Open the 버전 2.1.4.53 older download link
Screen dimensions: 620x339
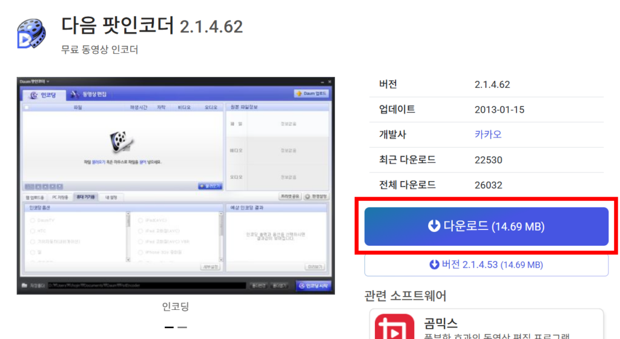pyautogui.click(x=486, y=265)
